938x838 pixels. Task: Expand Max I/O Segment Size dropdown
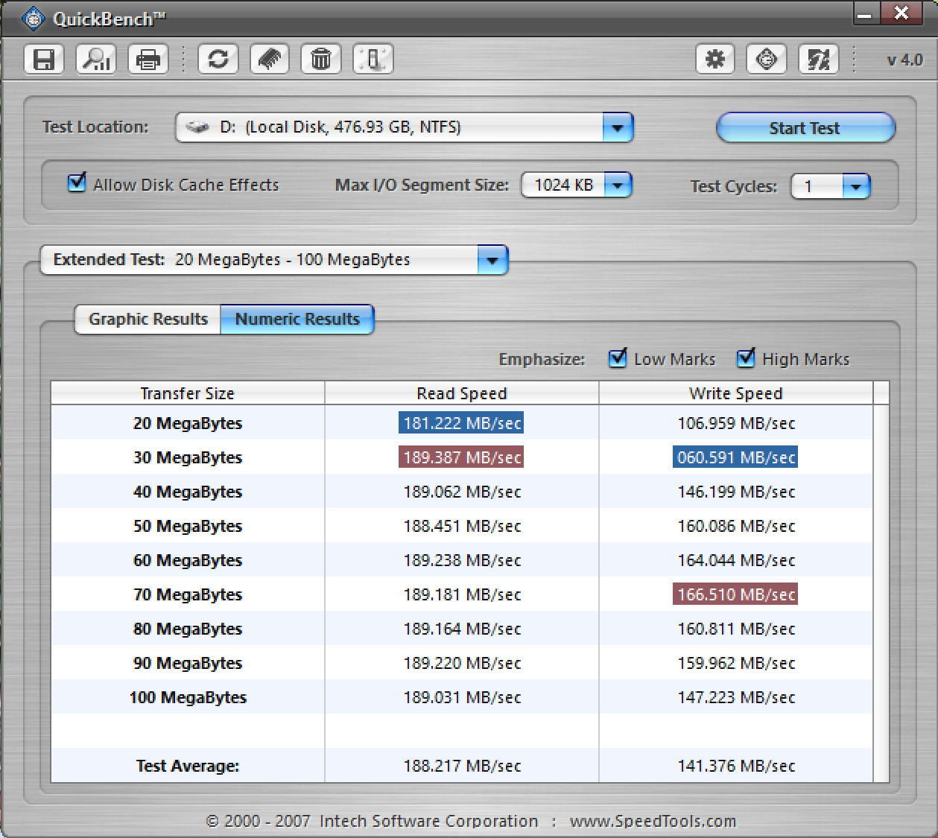618,185
